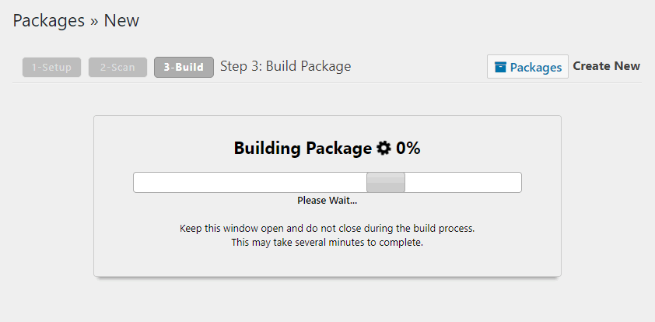Click the active 3-Build step button
655x322 pixels.
[184, 68]
